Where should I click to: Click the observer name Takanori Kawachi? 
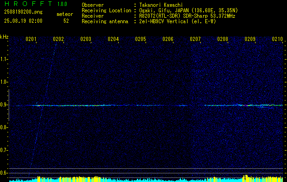(x=161, y=5)
